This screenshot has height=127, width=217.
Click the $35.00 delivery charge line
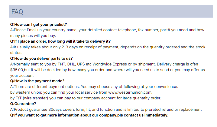pyautogui.click(x=108, y=70)
